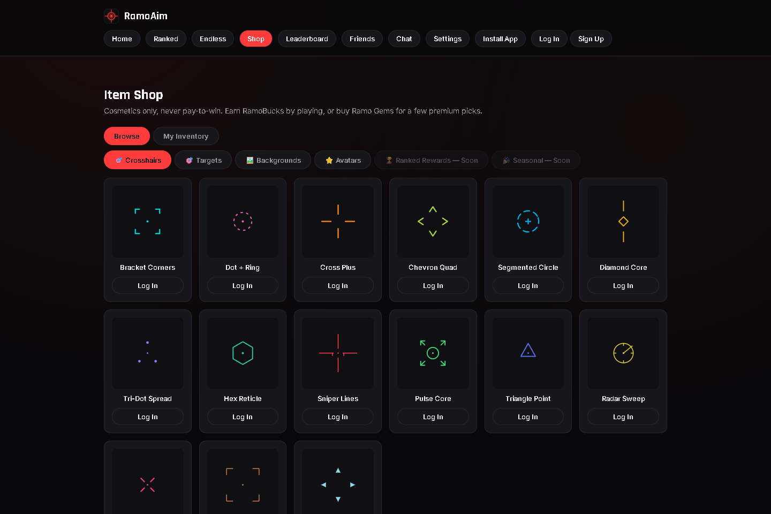Select the Hex Reticle crosshair preview

[x=243, y=353]
